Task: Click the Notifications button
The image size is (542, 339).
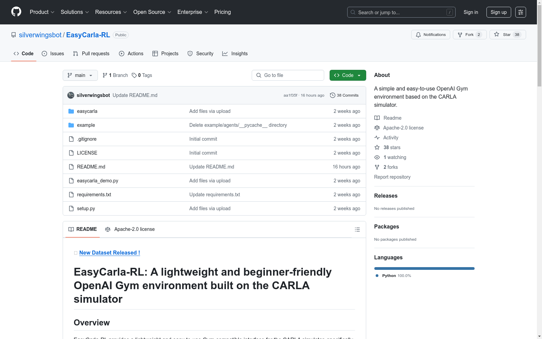Action: pyautogui.click(x=431, y=35)
